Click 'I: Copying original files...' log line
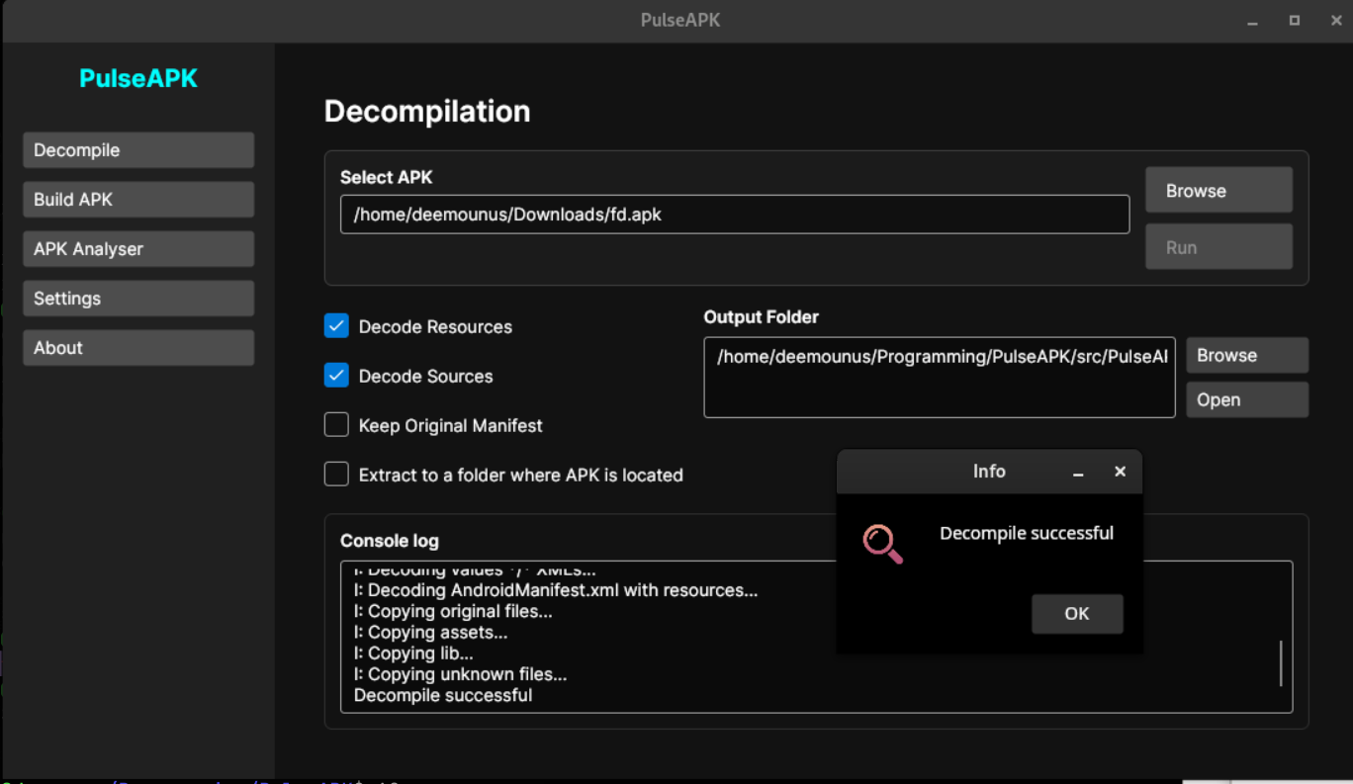The height and width of the screenshot is (784, 1353). pos(453,612)
